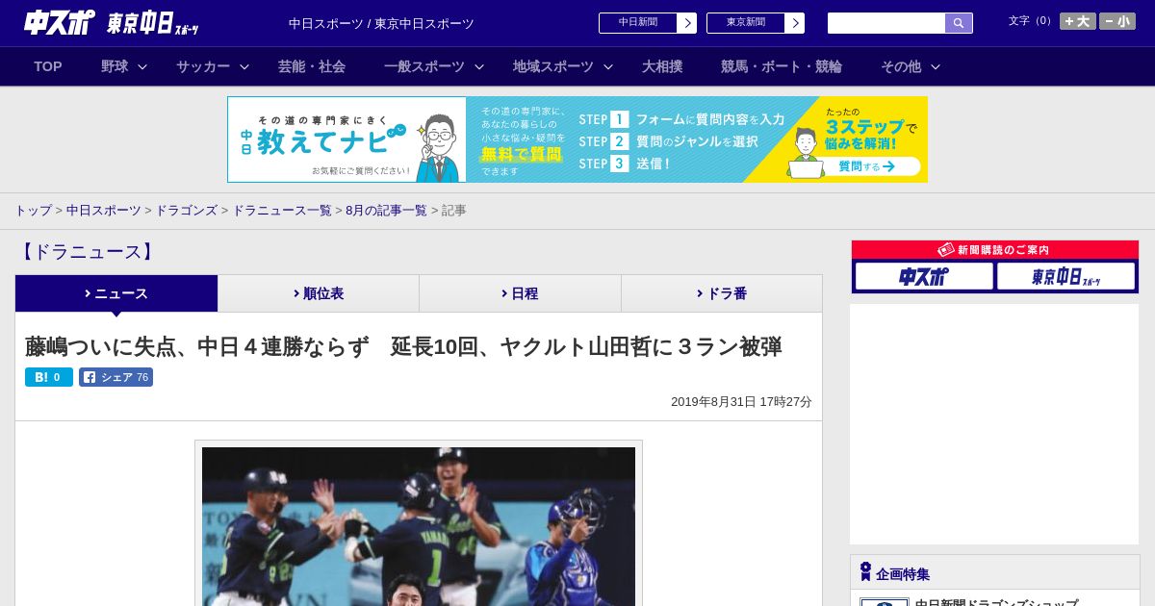Click arrow next to 東京新聞

click(x=795, y=23)
